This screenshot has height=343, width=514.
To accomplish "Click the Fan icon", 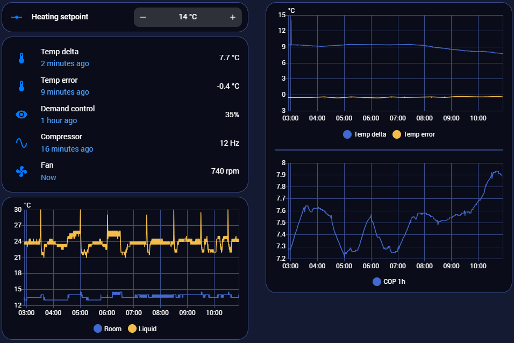I will coord(22,171).
